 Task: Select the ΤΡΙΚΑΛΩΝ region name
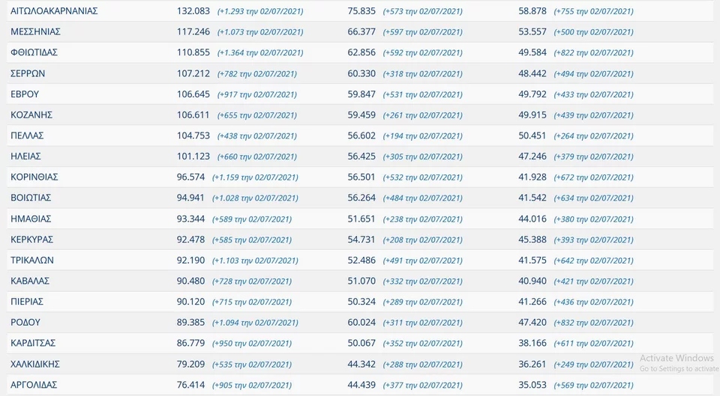[x=32, y=261]
